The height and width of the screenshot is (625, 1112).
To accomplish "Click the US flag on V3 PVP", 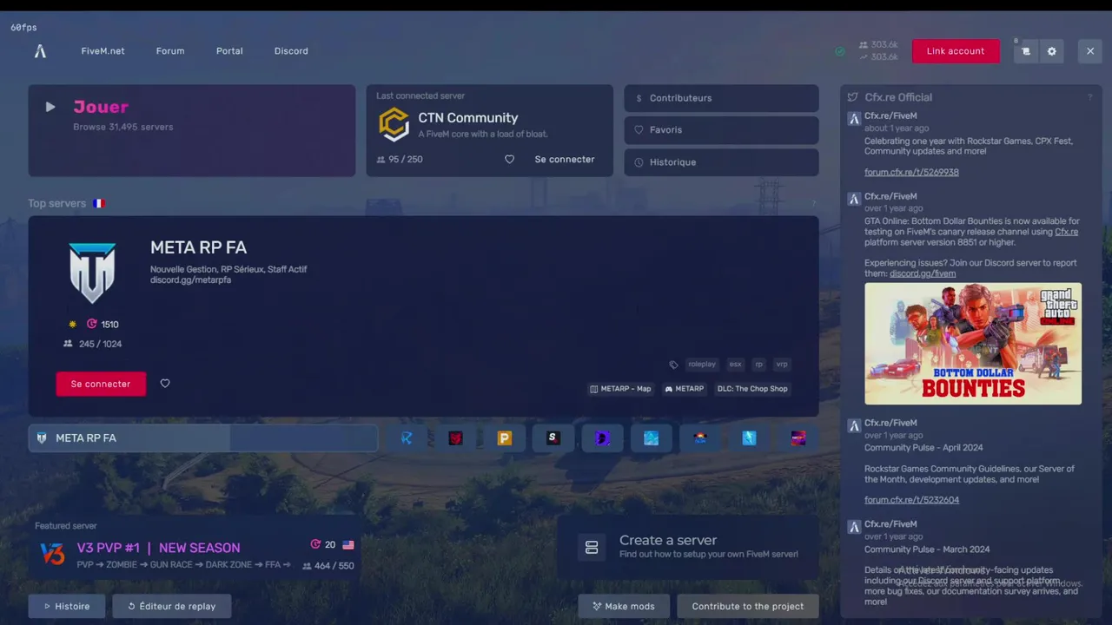I will point(348,545).
